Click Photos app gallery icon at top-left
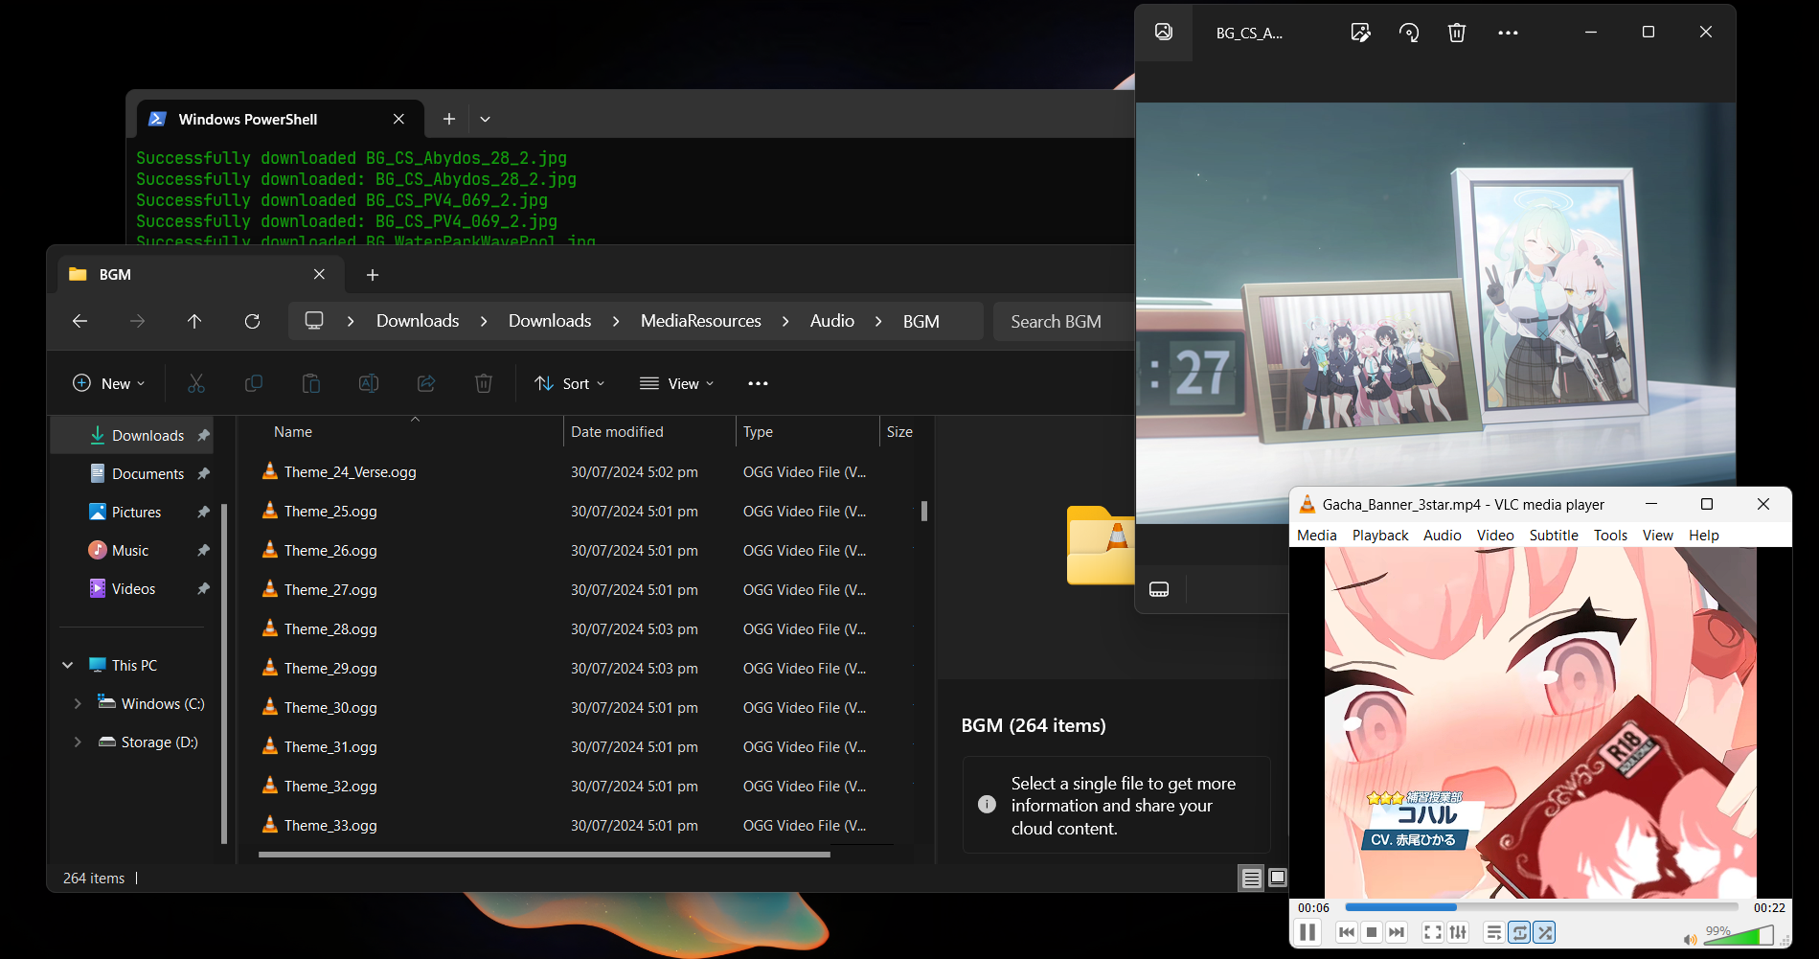 [x=1164, y=32]
